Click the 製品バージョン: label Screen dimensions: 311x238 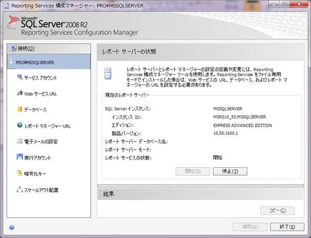[x=126, y=133]
